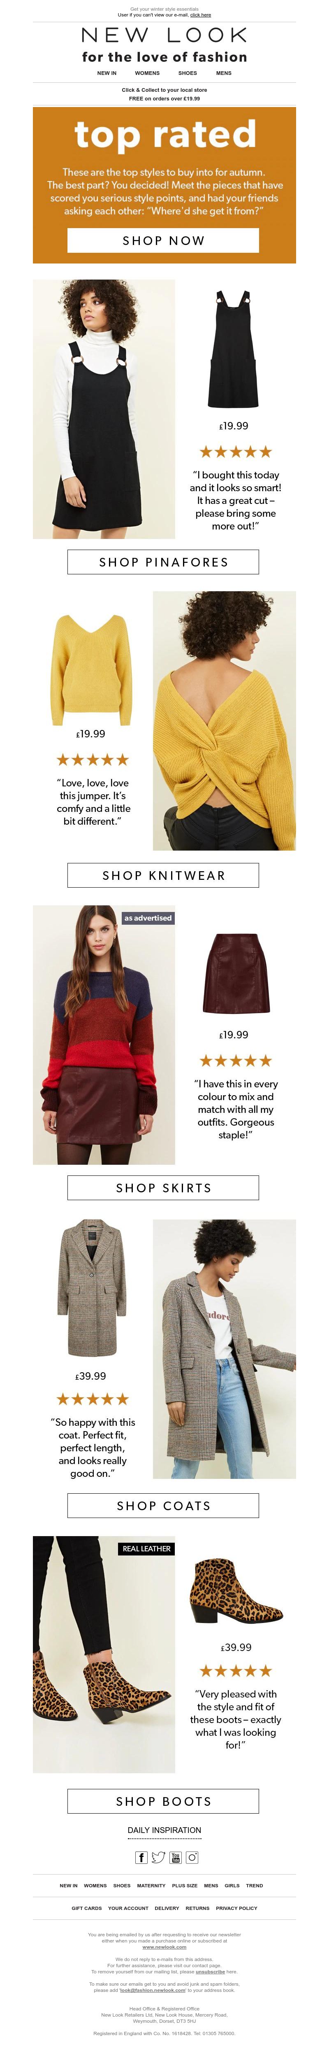Select SHOES in the top navigation
Image resolution: width=329 pixels, height=2045 pixels.
coord(188,73)
